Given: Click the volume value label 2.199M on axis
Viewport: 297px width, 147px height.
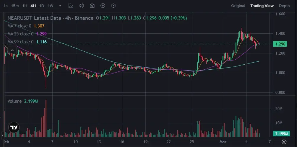Looking at the screenshot, I should pos(281,133).
